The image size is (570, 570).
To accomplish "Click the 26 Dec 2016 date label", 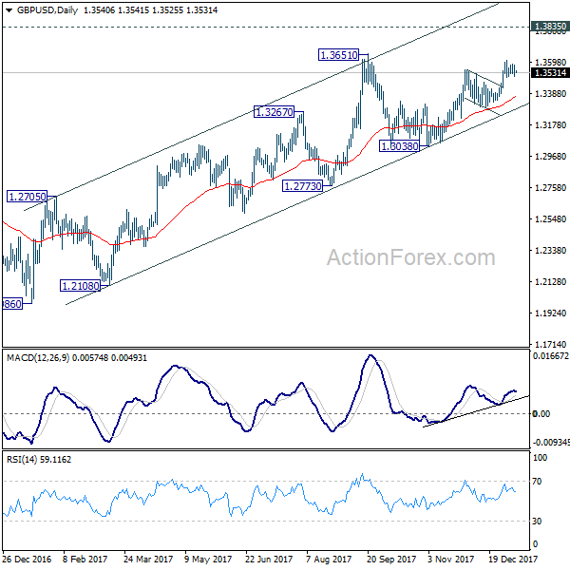I will point(27,560).
